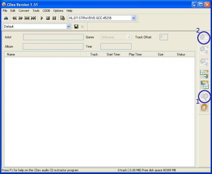The image size is (212, 174).
Task: Skip to the next track
Action: coord(33,18)
